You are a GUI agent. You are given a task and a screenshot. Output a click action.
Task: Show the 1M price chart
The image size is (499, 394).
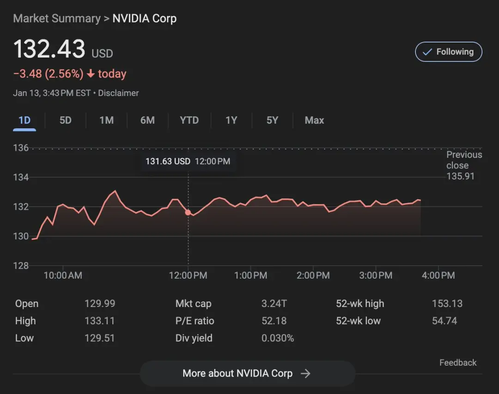(106, 120)
